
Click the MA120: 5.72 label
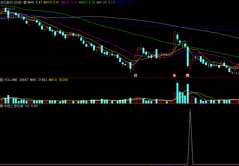coord(105,2)
